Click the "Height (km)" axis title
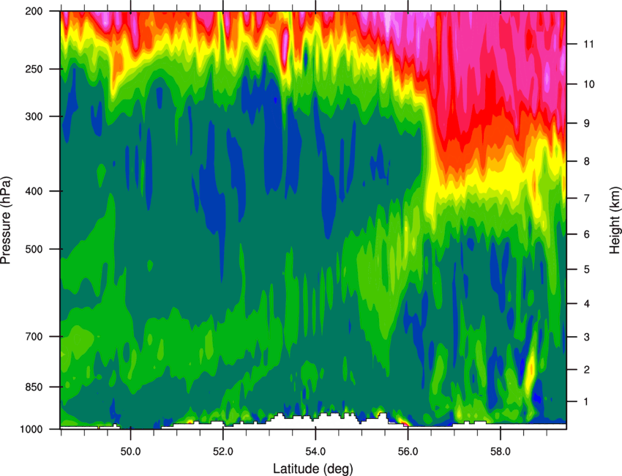622x476 pixels. tap(615, 220)
